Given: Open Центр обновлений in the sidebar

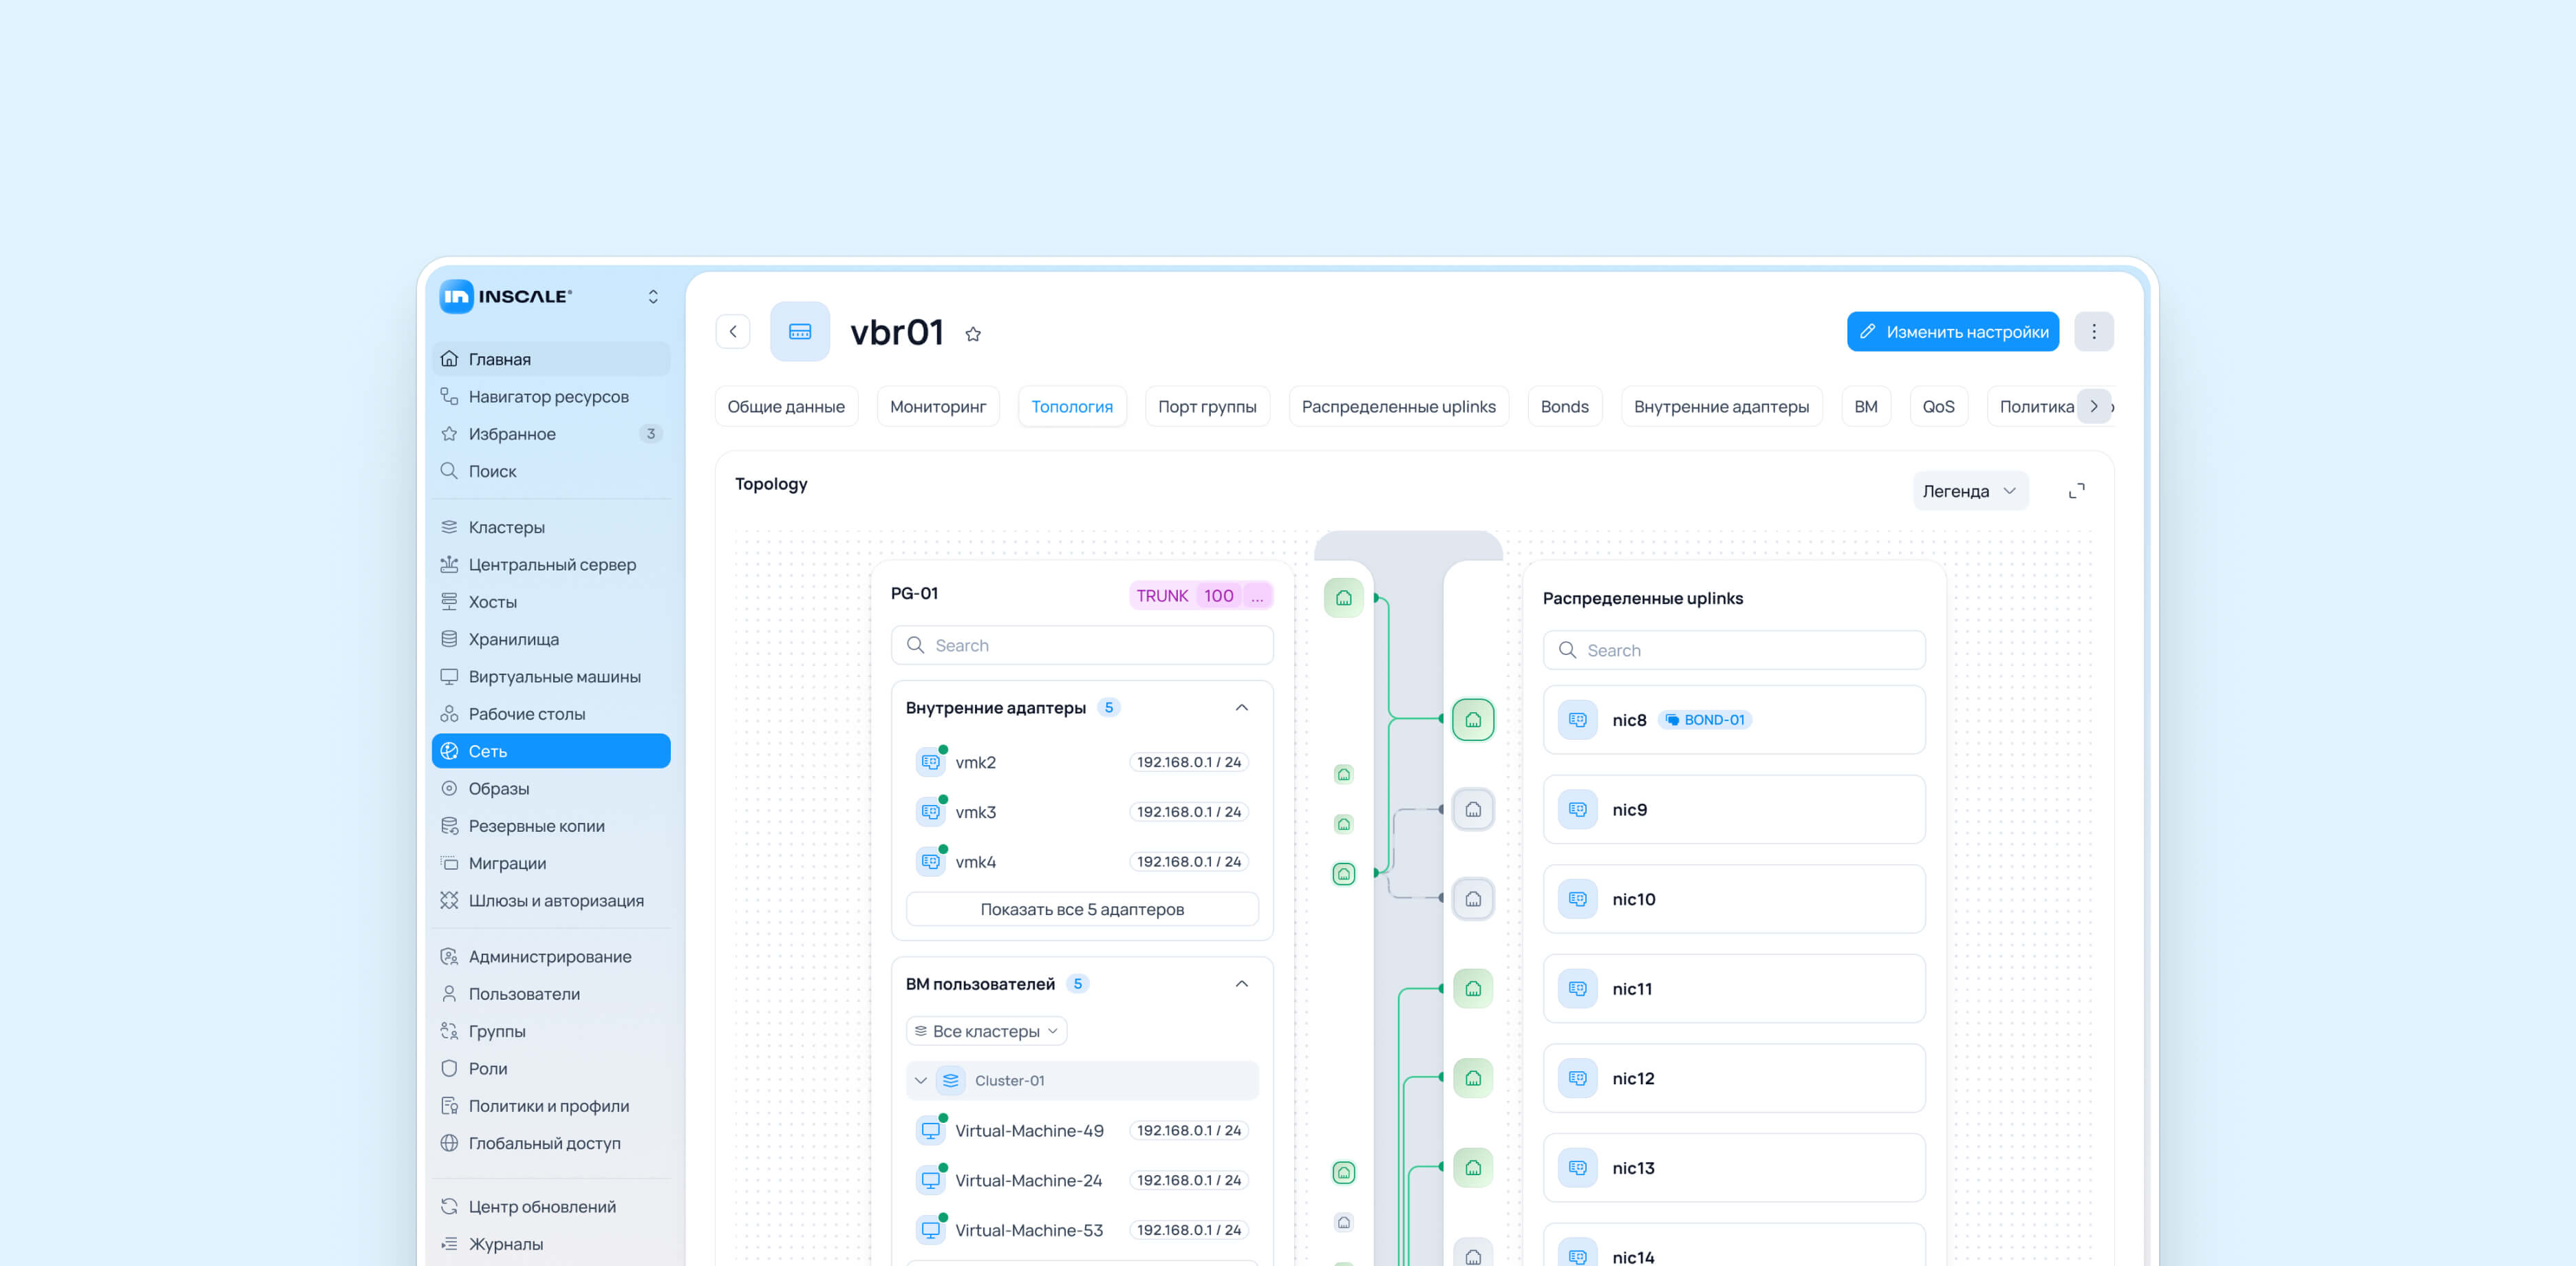Looking at the screenshot, I should 542,1207.
